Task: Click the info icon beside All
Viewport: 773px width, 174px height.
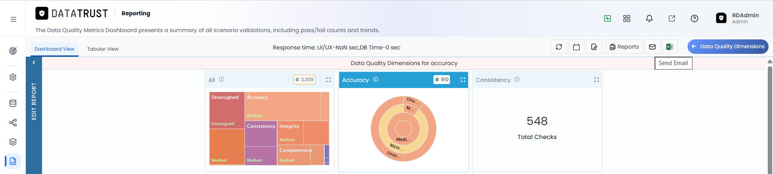Action: (222, 80)
